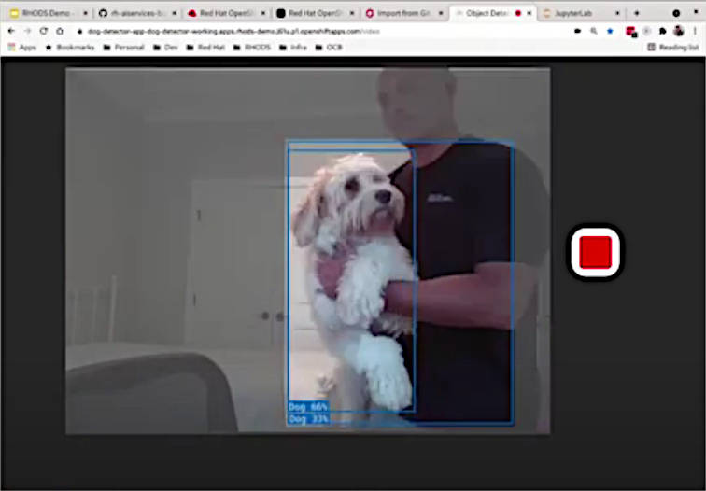
Task: Open the profile avatar in the toolbar
Action: click(679, 31)
